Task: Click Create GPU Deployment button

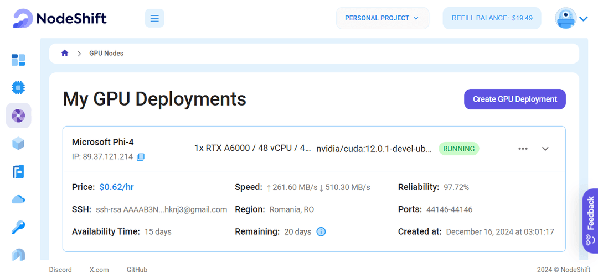Action: (515, 99)
